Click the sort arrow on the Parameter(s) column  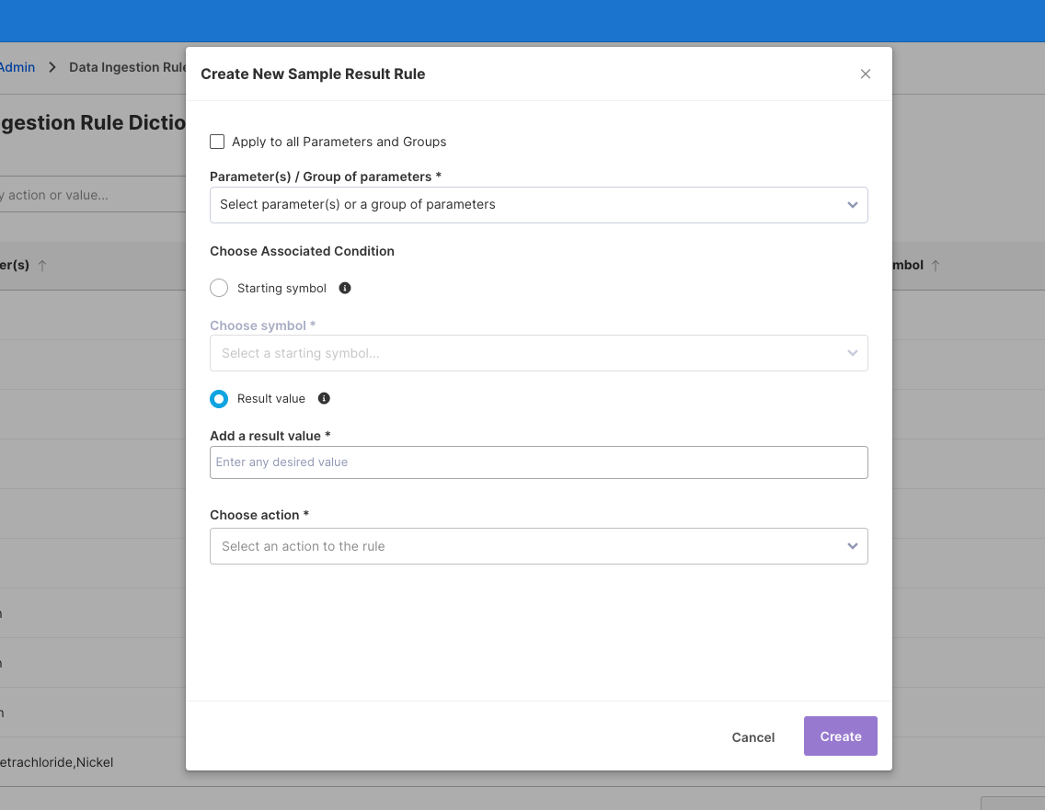(42, 266)
